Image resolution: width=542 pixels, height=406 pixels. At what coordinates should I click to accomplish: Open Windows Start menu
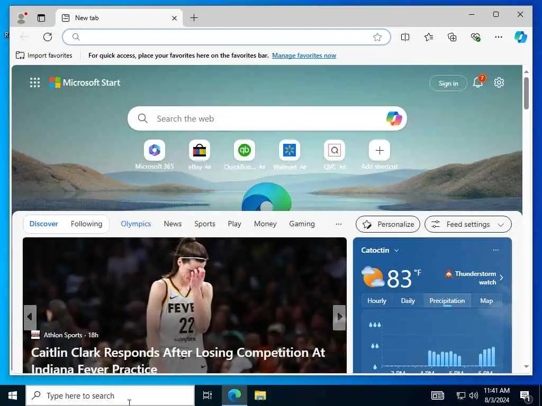(13, 395)
